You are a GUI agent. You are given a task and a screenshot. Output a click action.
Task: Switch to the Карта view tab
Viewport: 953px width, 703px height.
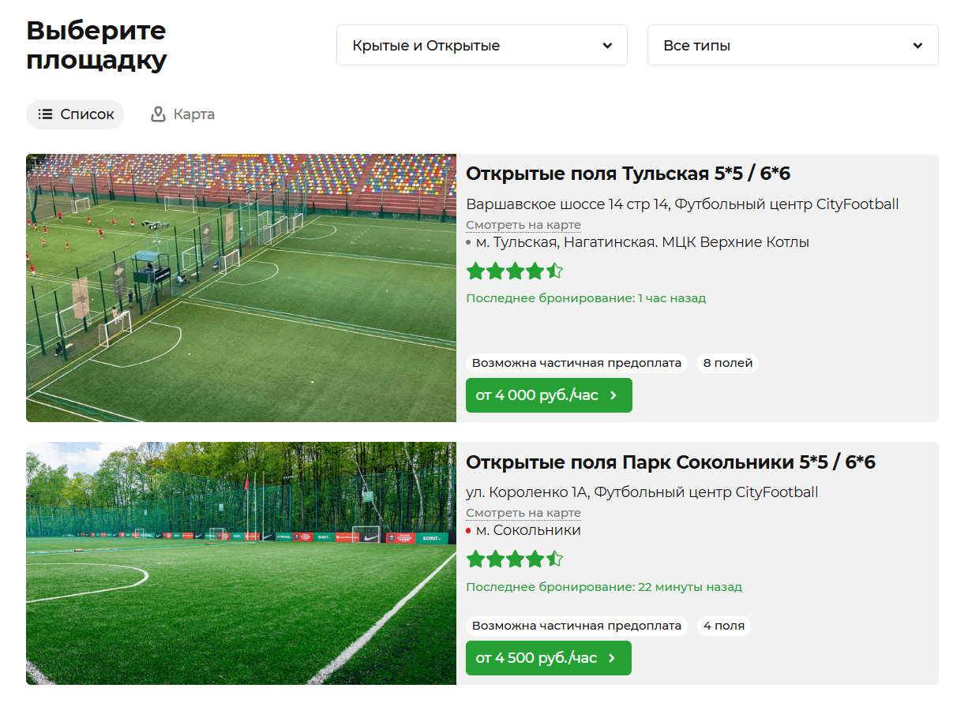click(x=182, y=114)
